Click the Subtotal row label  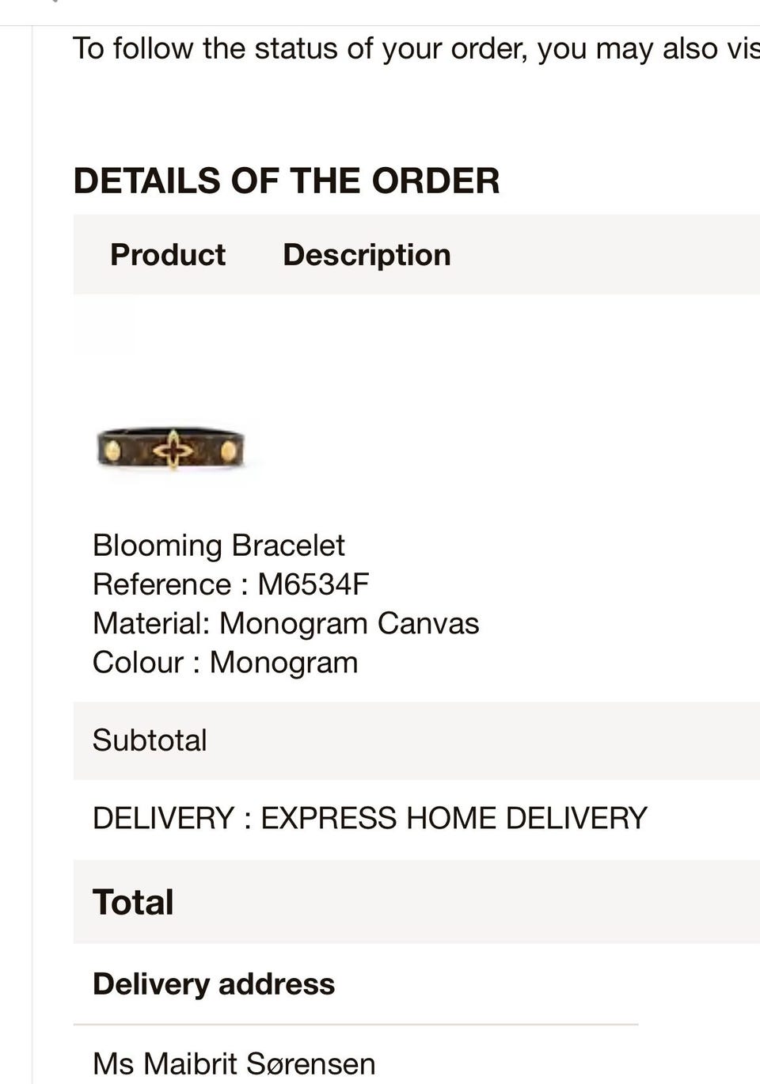point(150,740)
